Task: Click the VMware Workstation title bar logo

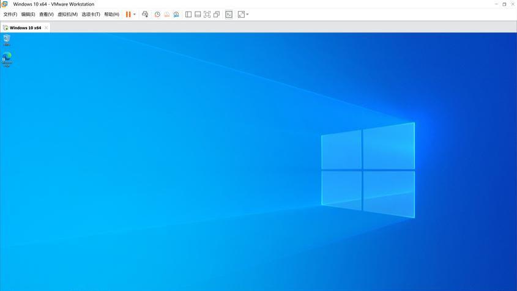Action: point(4,4)
